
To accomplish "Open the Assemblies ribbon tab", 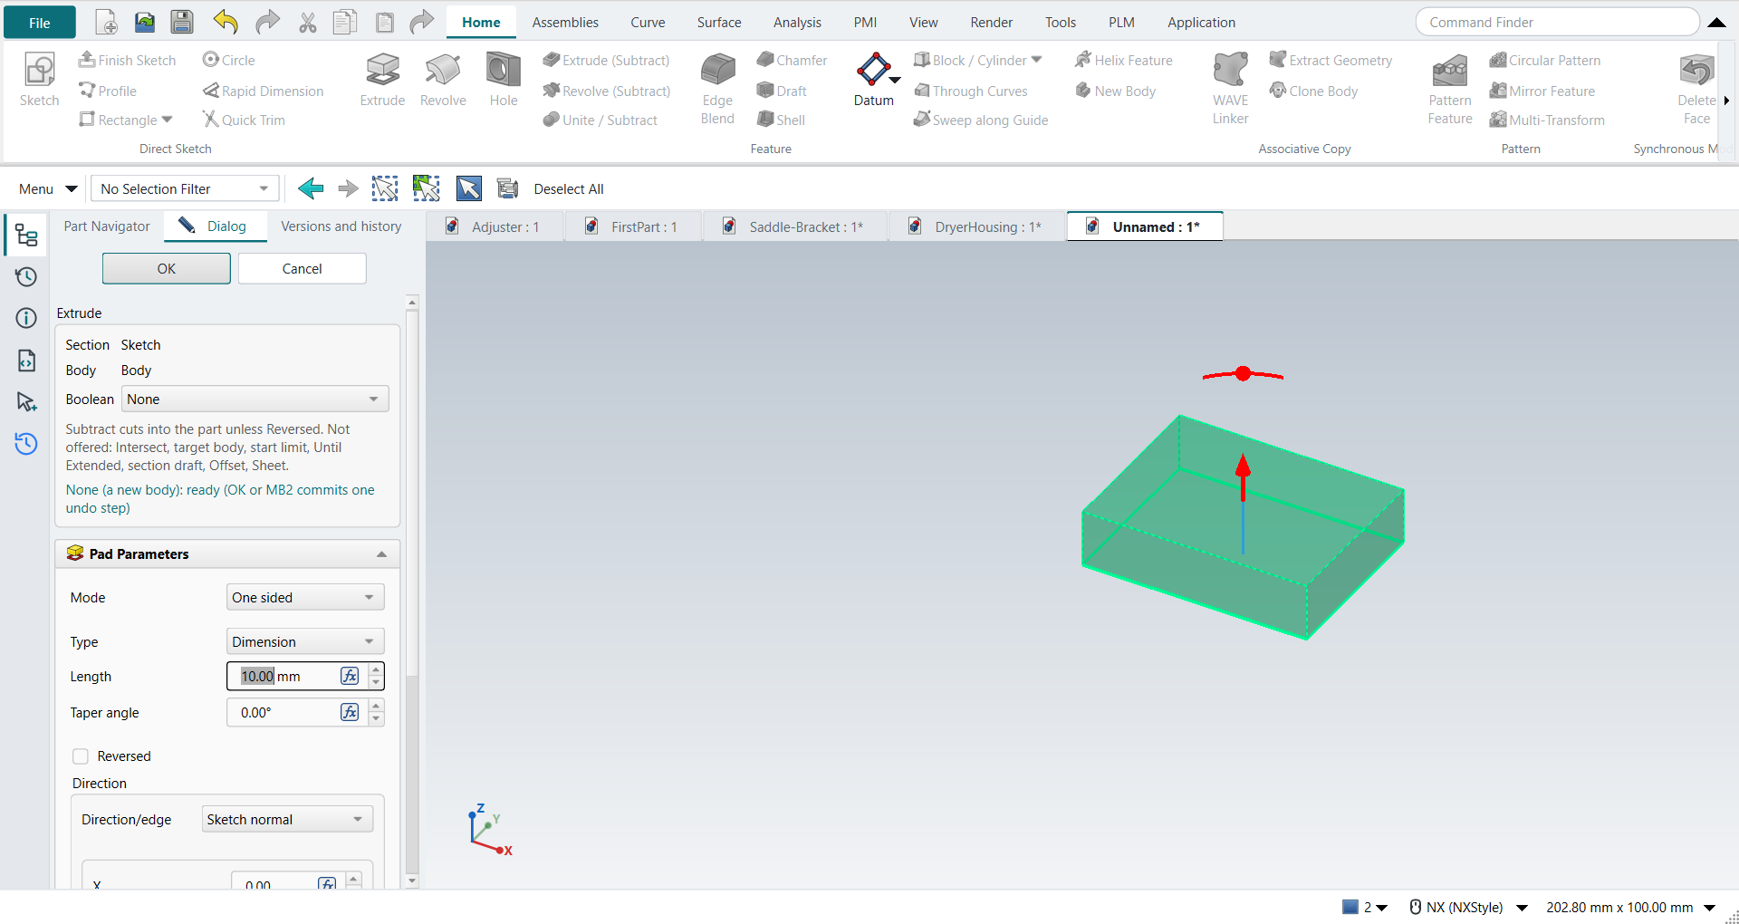I will pos(565,22).
